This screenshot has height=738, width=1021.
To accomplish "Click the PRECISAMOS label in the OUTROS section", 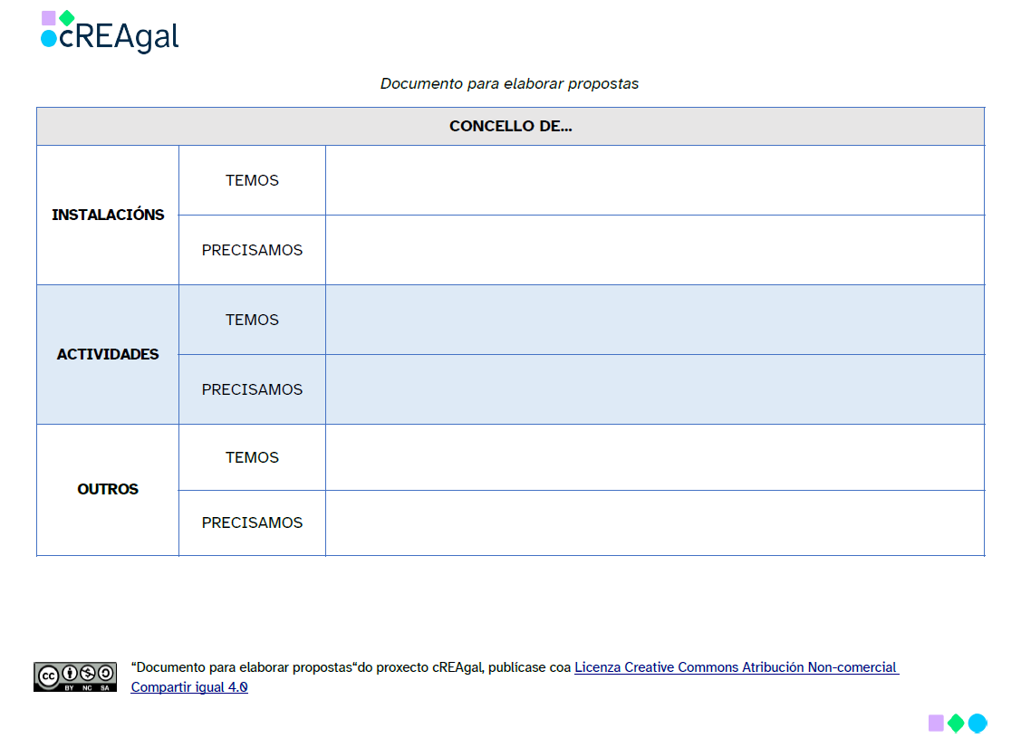I will coord(252,523).
